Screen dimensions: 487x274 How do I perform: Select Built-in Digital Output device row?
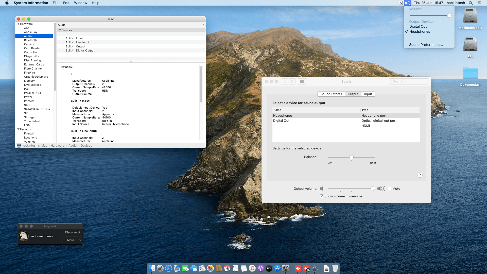(x=131, y=50)
